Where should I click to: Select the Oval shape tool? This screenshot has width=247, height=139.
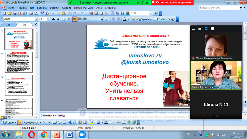click(x=60, y=122)
